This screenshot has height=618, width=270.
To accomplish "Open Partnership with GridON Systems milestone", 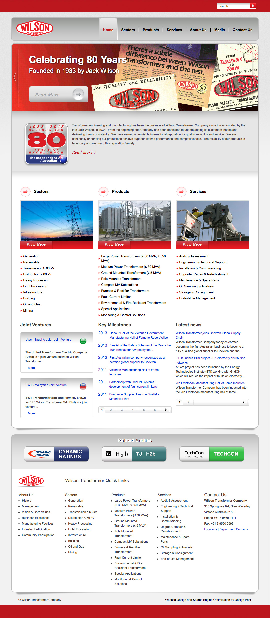I will [x=133, y=384].
